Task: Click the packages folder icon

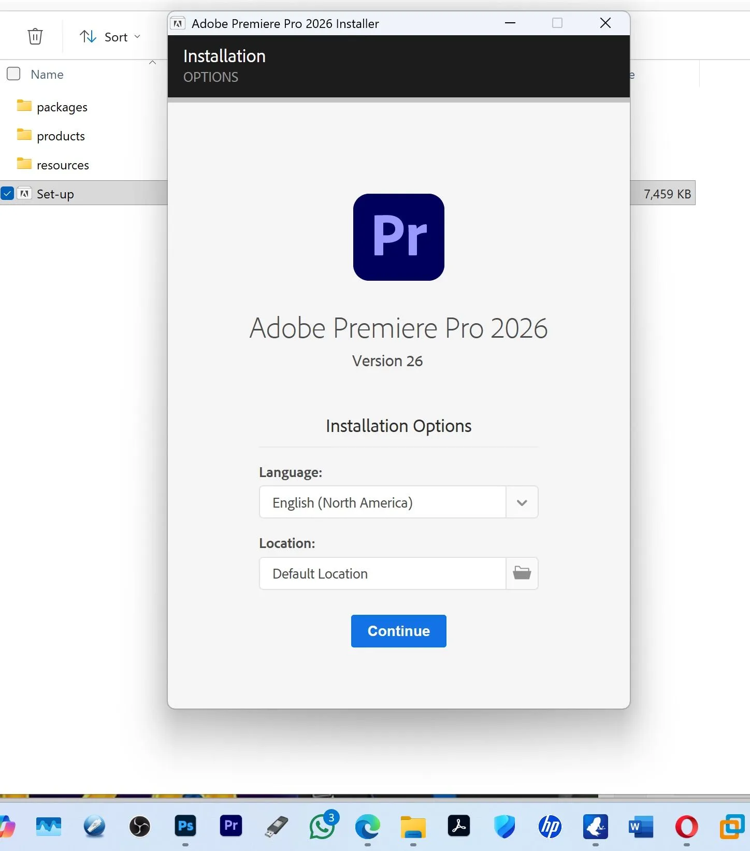Action: [24, 106]
